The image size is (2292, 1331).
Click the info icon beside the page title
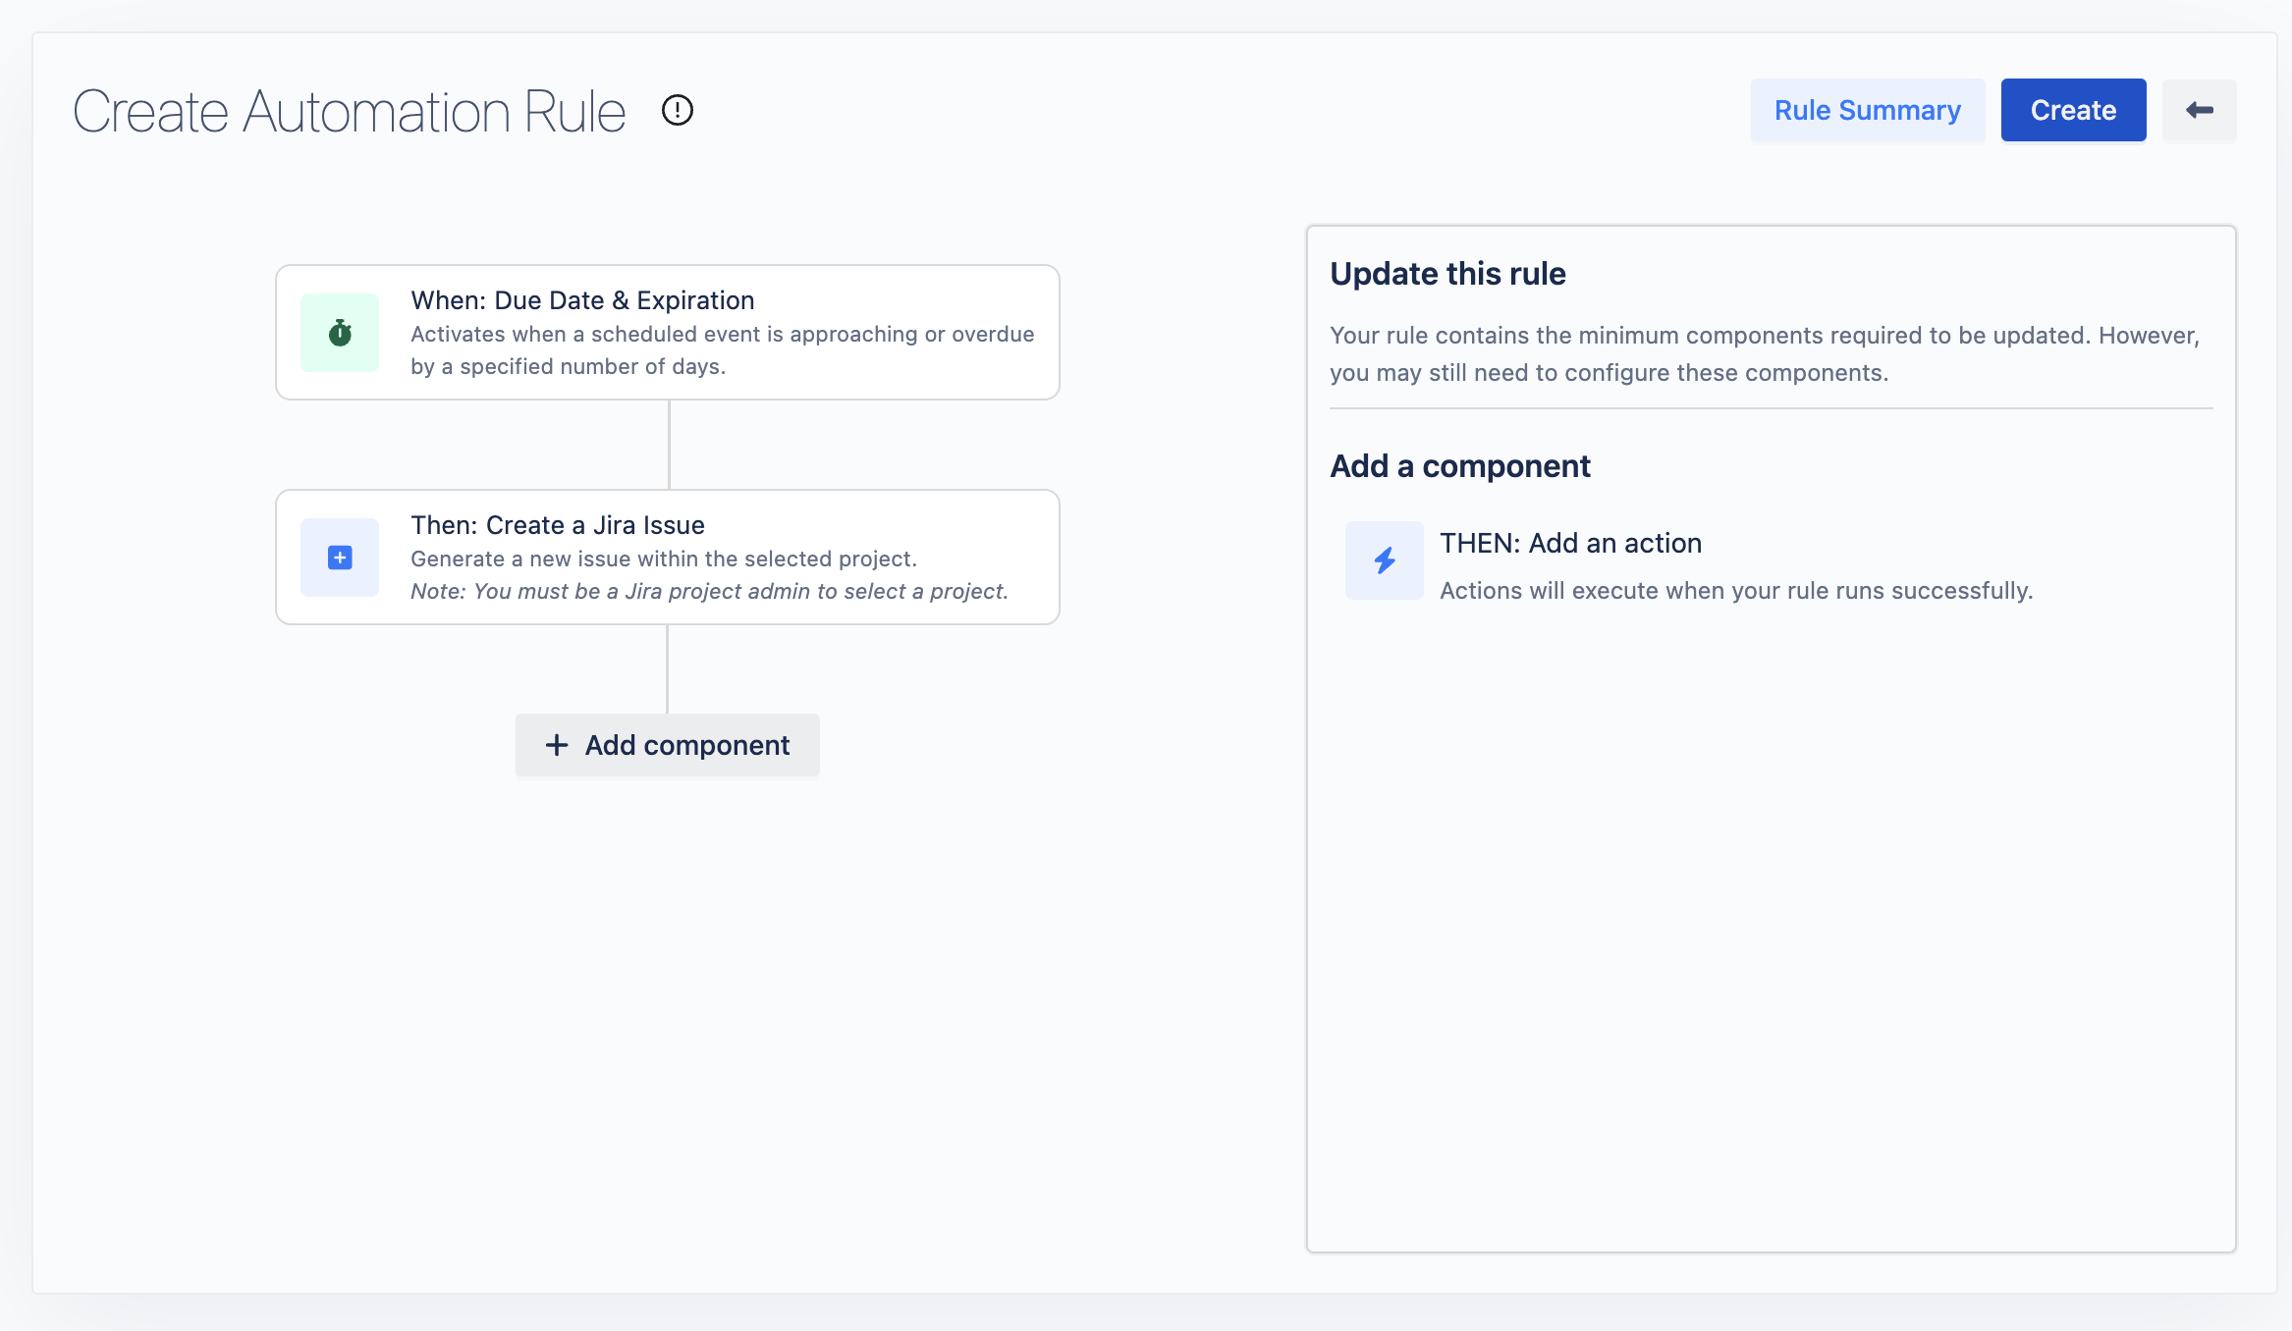pyautogui.click(x=677, y=110)
